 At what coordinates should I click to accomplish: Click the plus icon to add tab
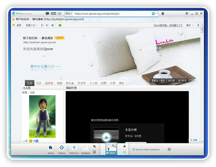124,146
